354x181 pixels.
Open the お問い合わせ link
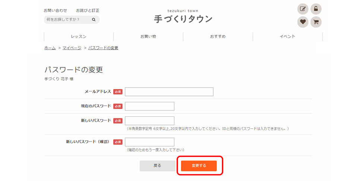[56, 10]
